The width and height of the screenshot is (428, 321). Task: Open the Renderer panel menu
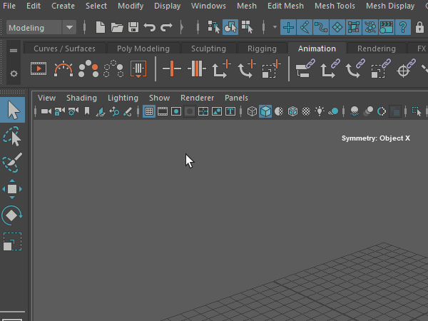(x=197, y=98)
